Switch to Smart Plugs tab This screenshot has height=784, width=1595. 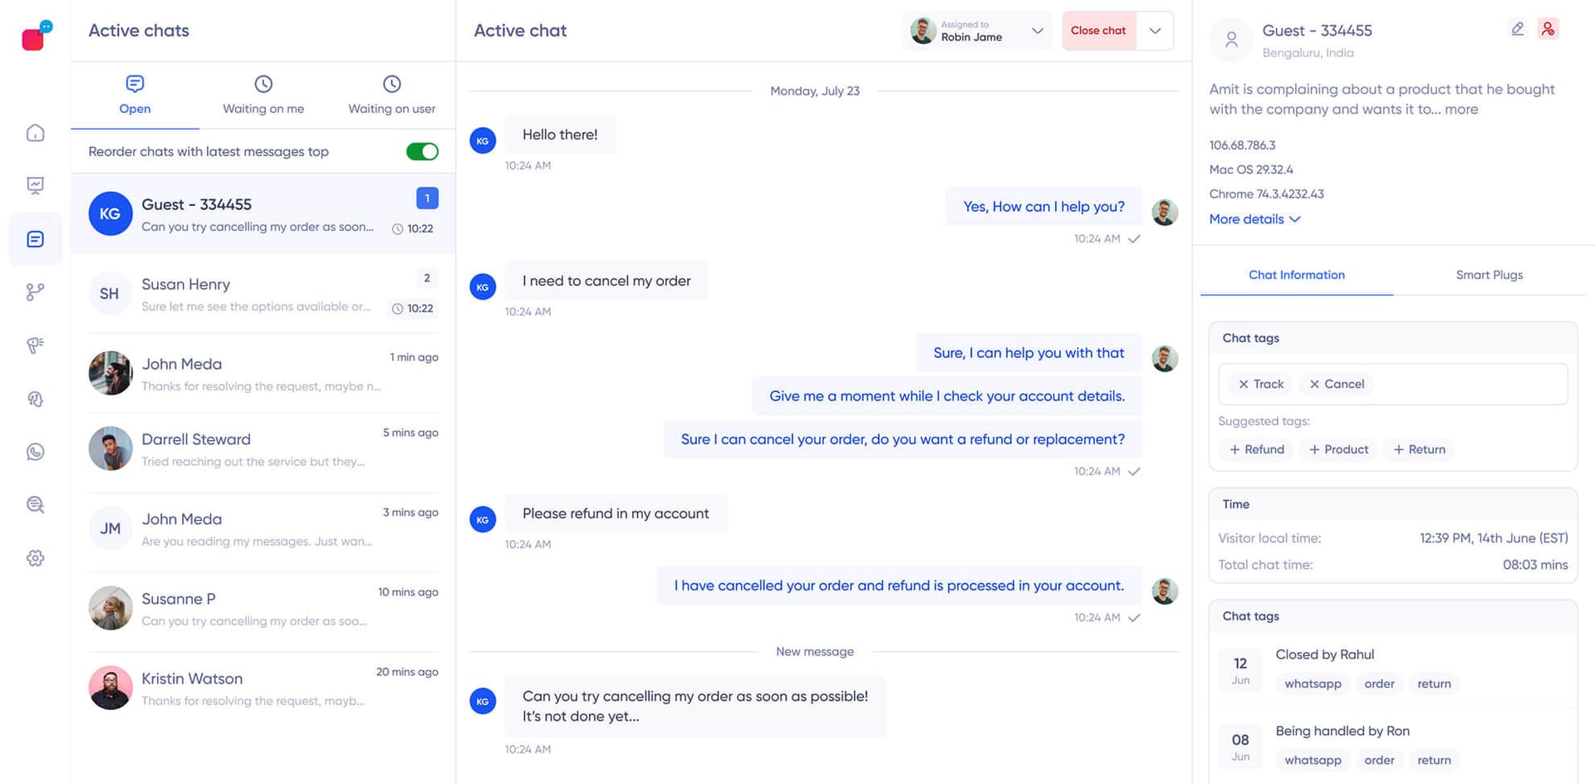(x=1489, y=275)
